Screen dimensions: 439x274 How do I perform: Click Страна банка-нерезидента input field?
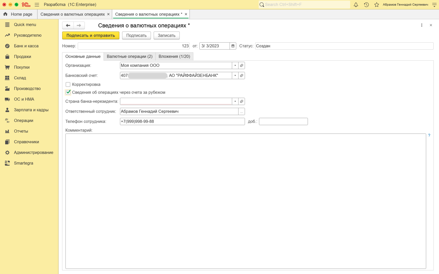[x=176, y=101]
